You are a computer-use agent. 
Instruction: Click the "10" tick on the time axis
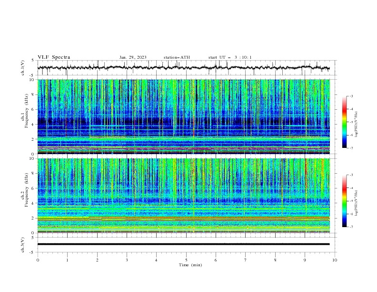coord(335,260)
